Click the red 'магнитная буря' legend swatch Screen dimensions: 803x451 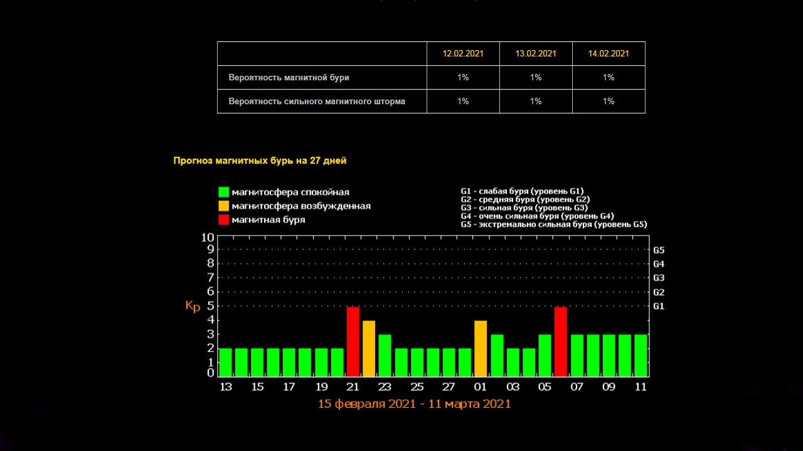coord(223,219)
